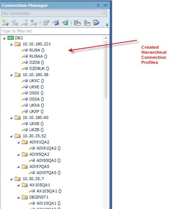Collapse the 10.10.180.60 folder
182x209 pixels.
click(x=11, y=118)
